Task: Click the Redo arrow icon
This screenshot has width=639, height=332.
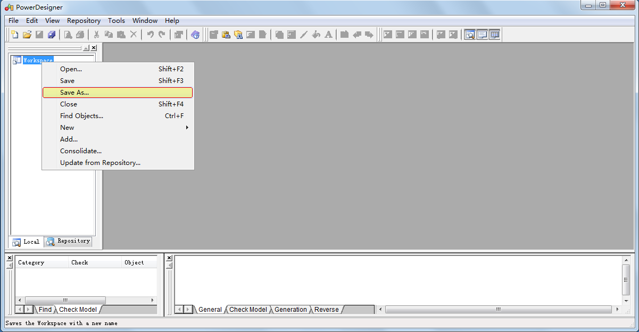Action: [162, 35]
